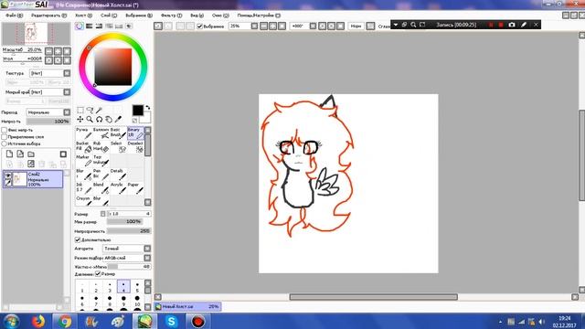
Task: Create a new layer icon
Action: click(x=9, y=154)
